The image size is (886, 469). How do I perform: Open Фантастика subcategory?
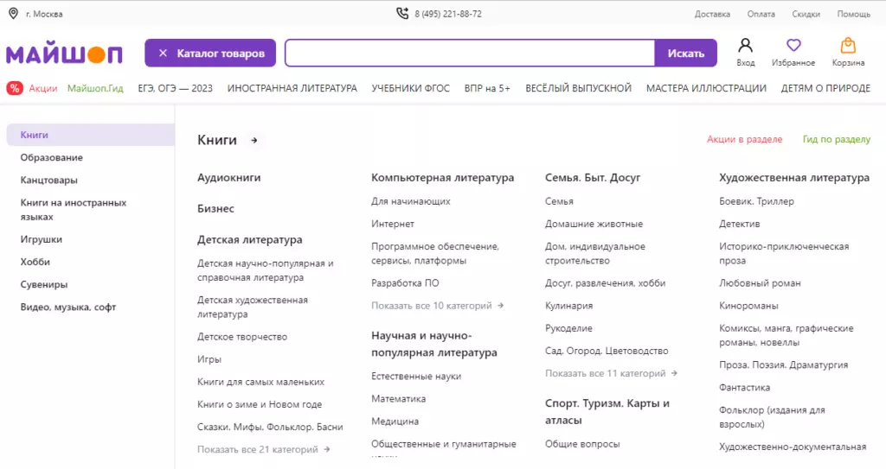pos(744,387)
